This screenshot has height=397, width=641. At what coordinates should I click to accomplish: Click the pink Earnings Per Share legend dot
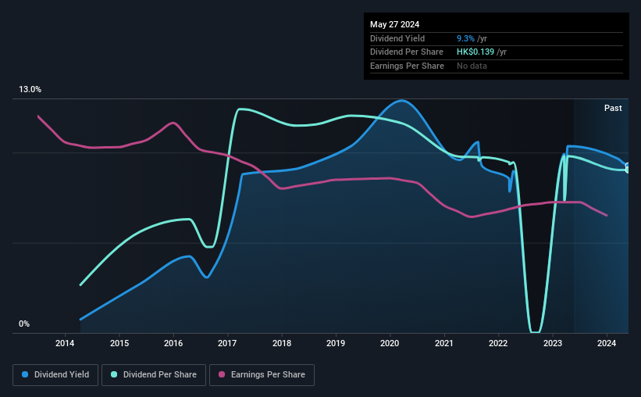222,374
